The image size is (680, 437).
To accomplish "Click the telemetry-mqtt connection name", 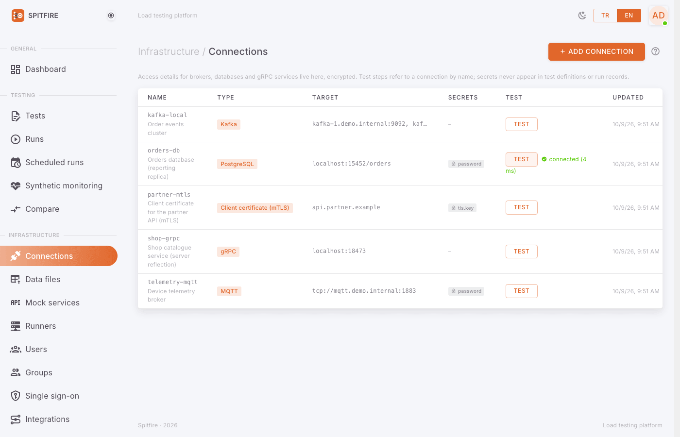I will point(172,282).
